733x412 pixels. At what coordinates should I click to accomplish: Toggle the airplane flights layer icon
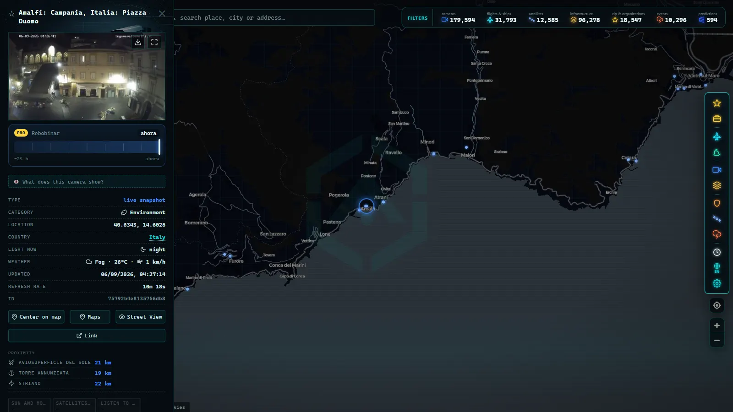click(x=717, y=136)
